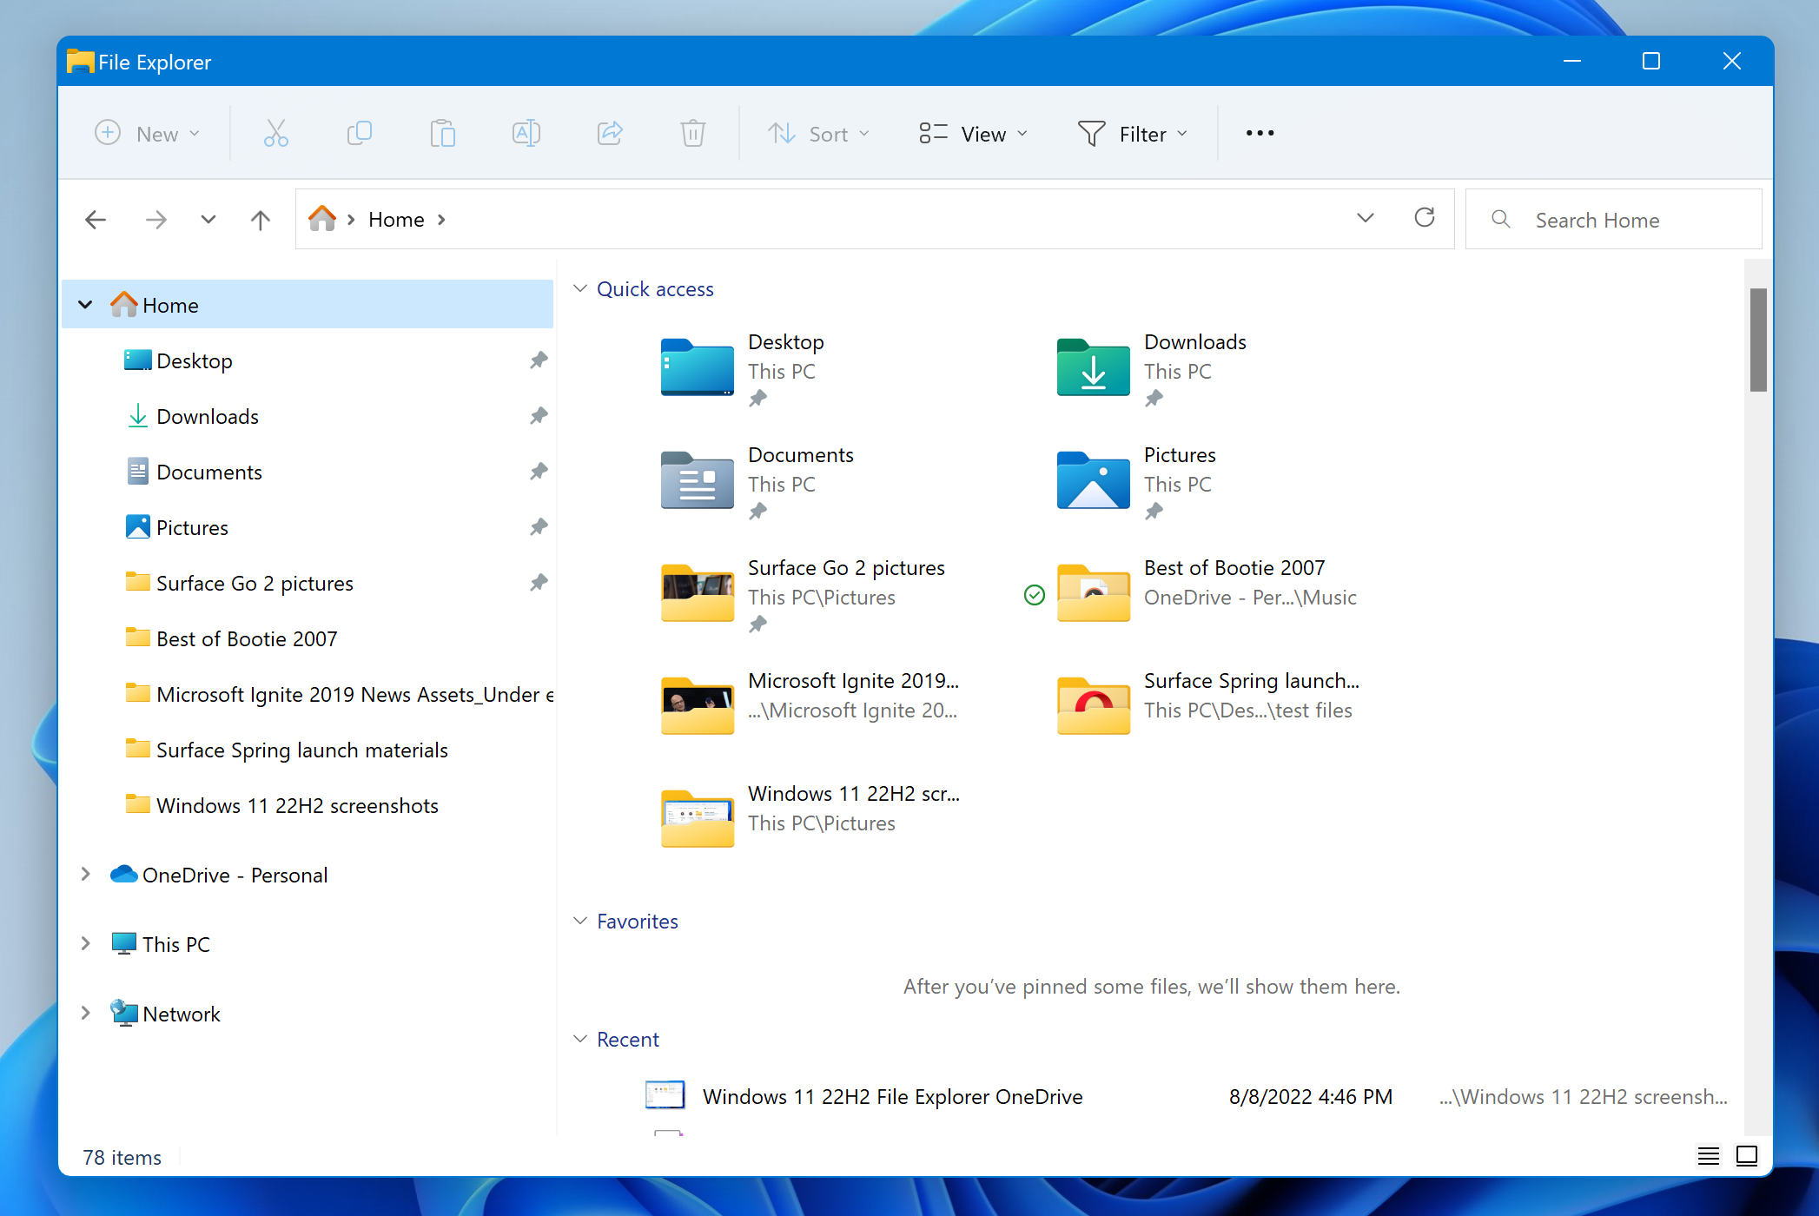Click the Share icon in toolbar
This screenshot has width=1819, height=1216.
click(x=609, y=133)
